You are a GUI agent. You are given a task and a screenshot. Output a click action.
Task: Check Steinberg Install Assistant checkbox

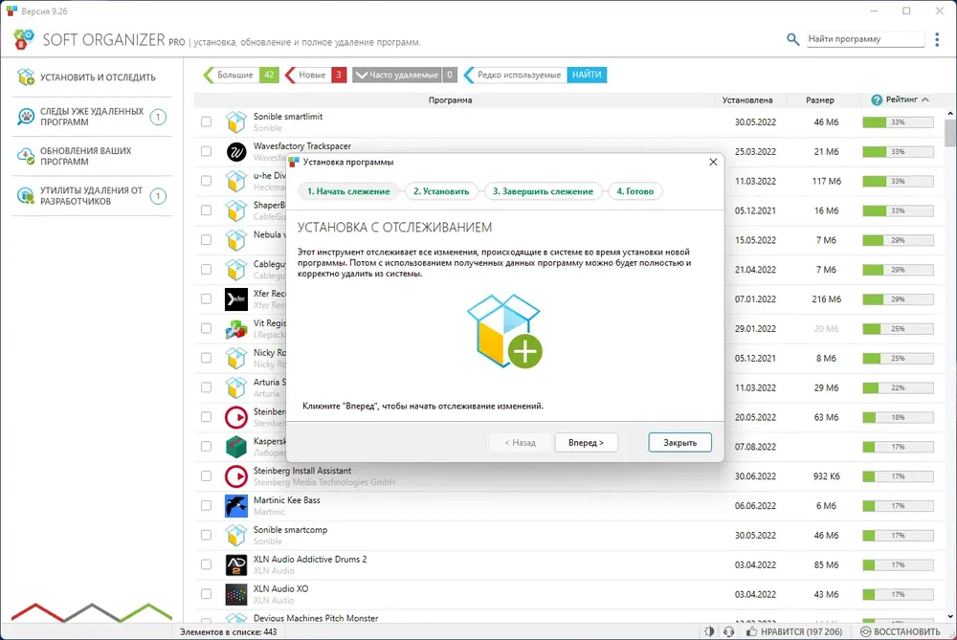click(x=207, y=475)
